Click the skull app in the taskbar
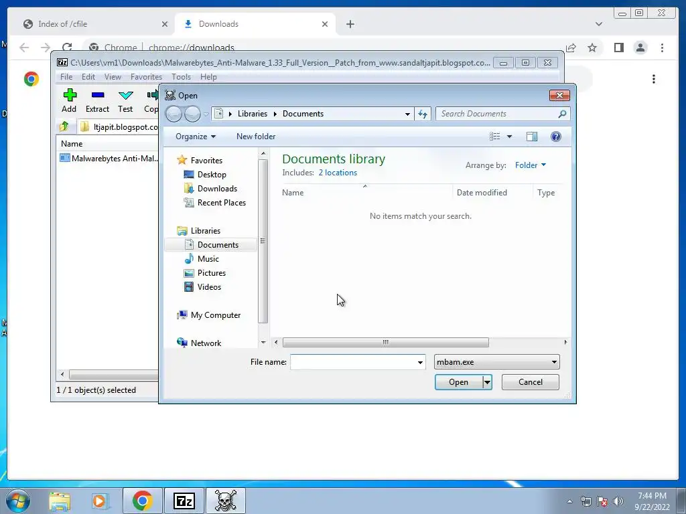 pos(225,501)
